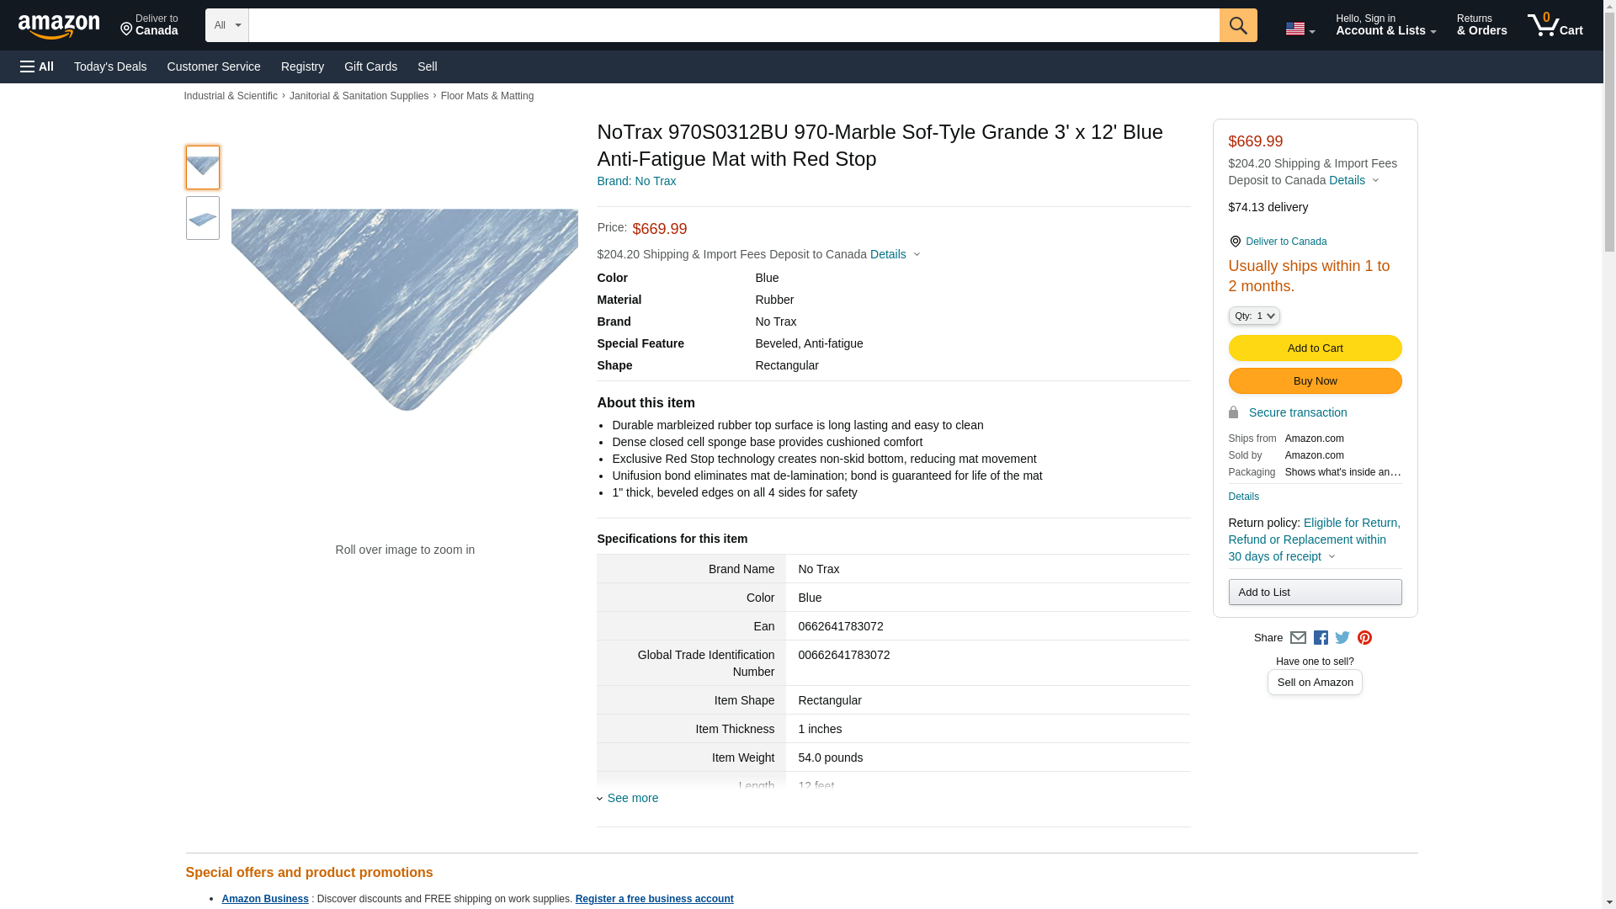1616x909 pixels.
Task: Open the shopping cart icon
Action: click(1555, 25)
